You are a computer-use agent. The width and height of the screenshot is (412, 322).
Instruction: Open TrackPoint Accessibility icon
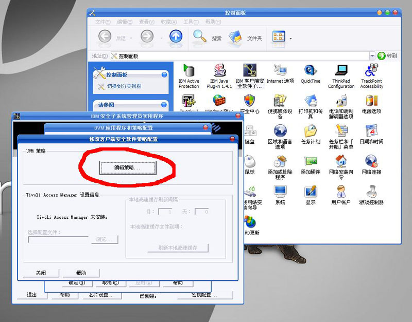(x=371, y=75)
